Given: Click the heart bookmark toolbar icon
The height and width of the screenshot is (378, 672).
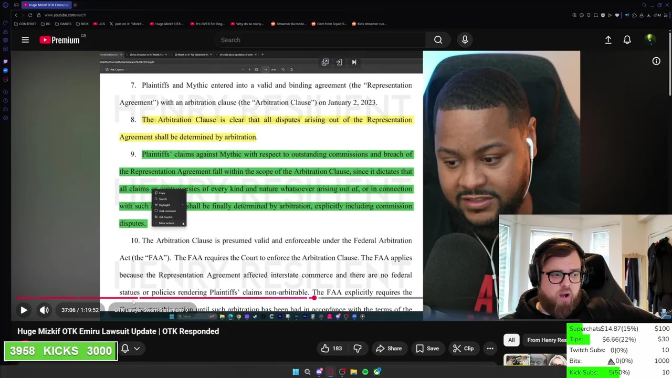Looking at the screenshot, I should 617,15.
